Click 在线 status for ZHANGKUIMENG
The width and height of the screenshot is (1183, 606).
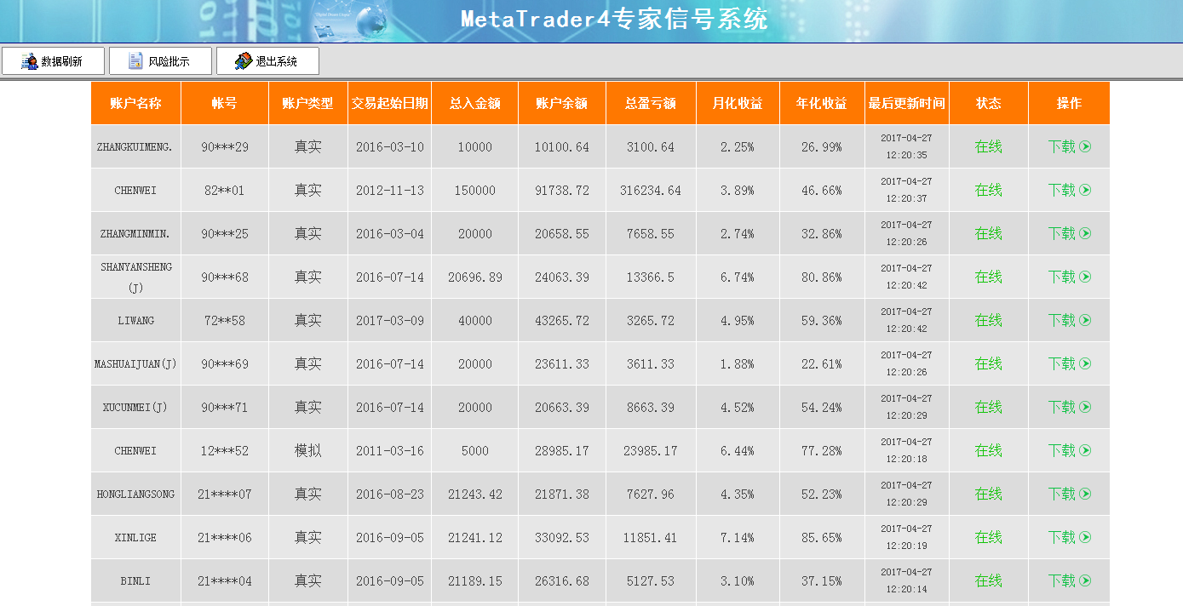click(989, 146)
